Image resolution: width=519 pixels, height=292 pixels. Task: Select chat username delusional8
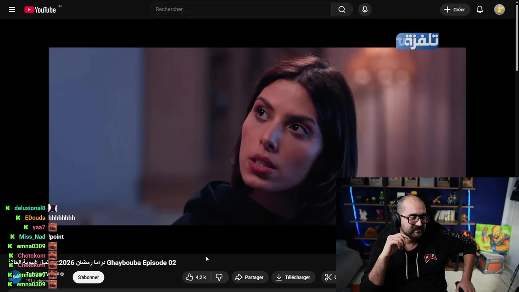tap(30, 208)
